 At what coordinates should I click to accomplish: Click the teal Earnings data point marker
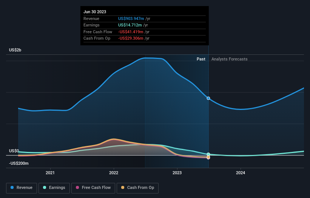[208, 154]
